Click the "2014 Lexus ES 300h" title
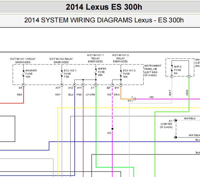The width and height of the screenshot is (200, 177). point(104,7)
